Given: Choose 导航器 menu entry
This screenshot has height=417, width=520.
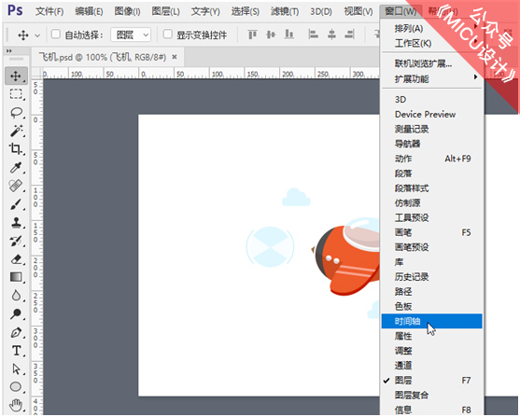Looking at the screenshot, I should 431,144.
